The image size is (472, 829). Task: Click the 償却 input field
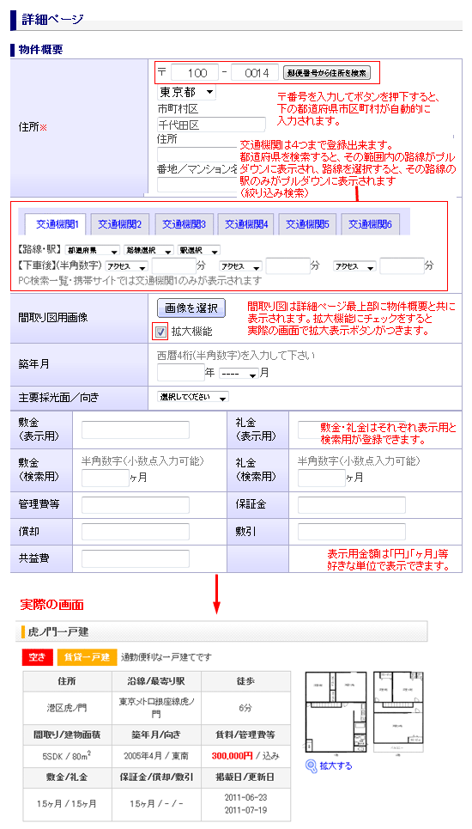(x=135, y=532)
